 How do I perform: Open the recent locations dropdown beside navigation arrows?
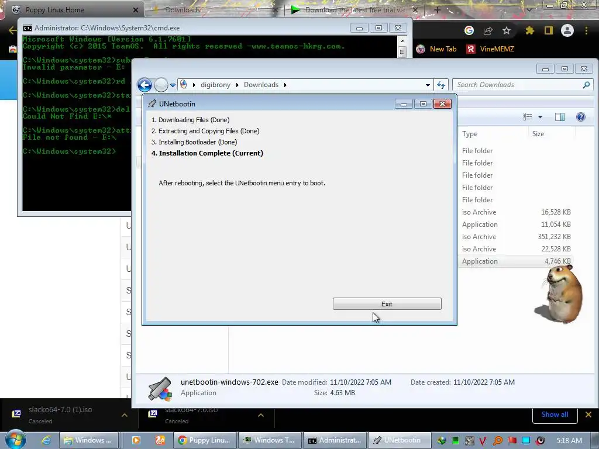click(x=173, y=85)
